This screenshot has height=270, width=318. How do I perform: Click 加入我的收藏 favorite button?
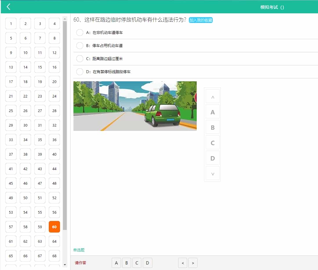click(201, 20)
